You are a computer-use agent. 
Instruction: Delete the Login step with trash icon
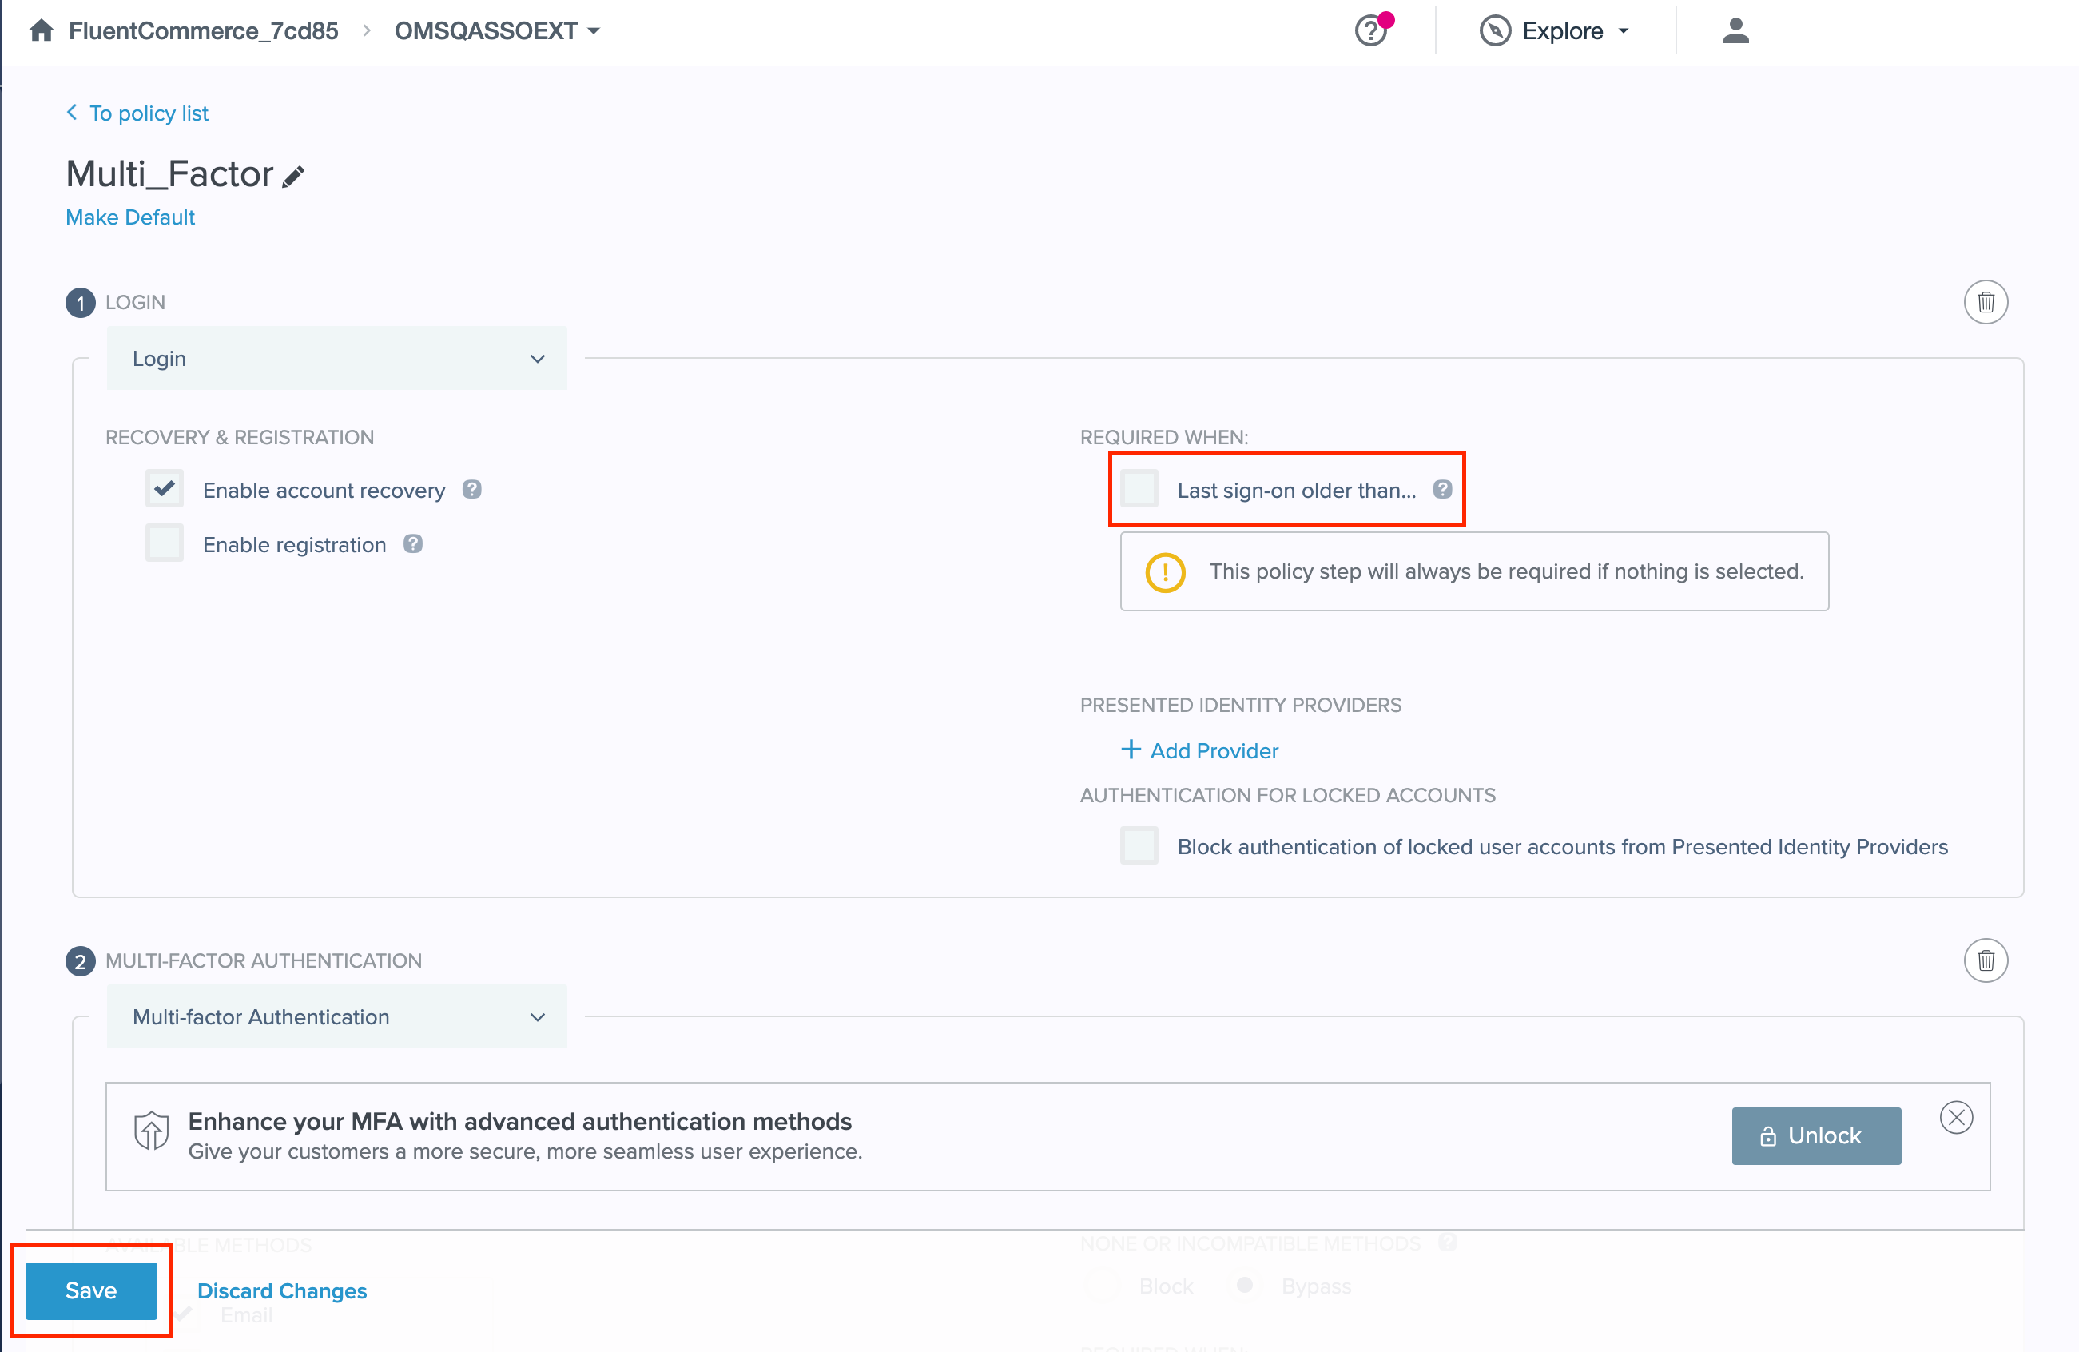pyautogui.click(x=1985, y=302)
